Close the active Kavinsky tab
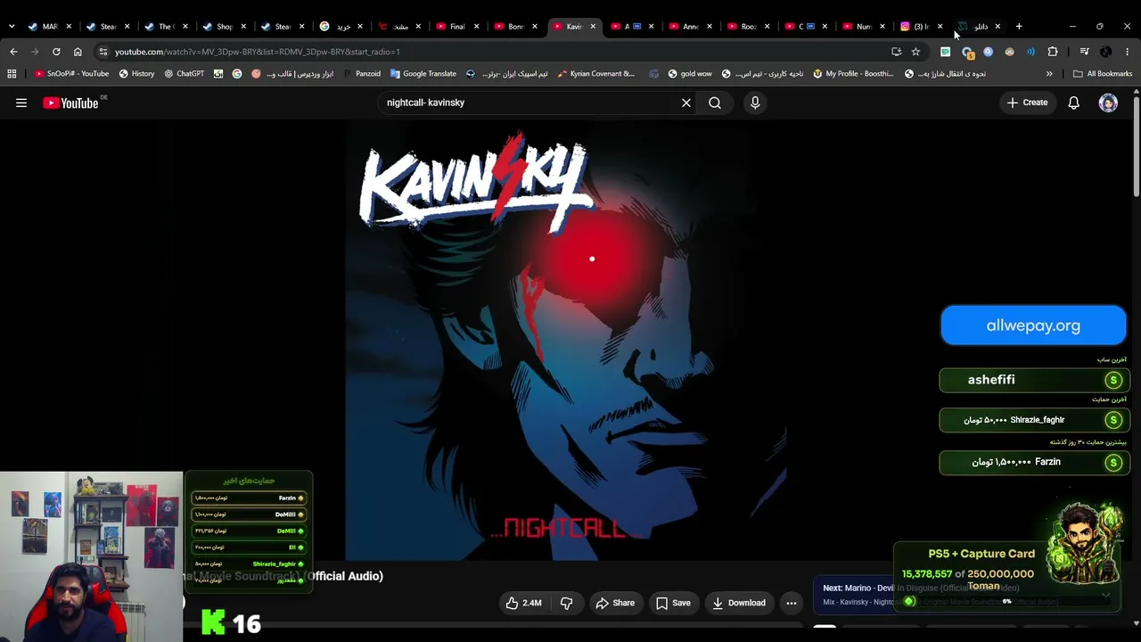 (593, 27)
